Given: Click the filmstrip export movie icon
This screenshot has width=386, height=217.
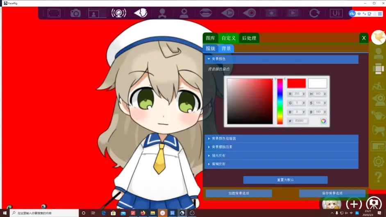Looking at the screenshot, I should pos(271,13).
